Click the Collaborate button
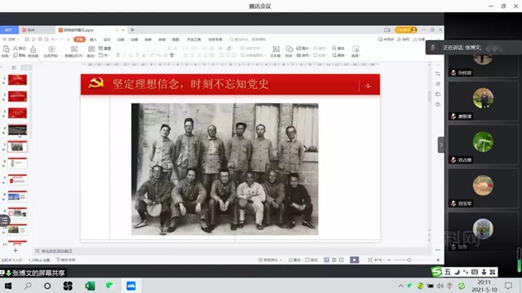The height and width of the screenshot is (293, 522). 404,40
